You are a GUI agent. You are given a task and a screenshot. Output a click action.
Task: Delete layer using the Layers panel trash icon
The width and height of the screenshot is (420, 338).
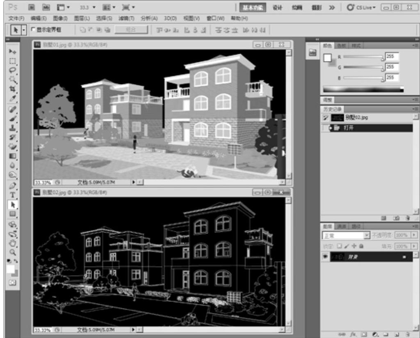(407, 335)
